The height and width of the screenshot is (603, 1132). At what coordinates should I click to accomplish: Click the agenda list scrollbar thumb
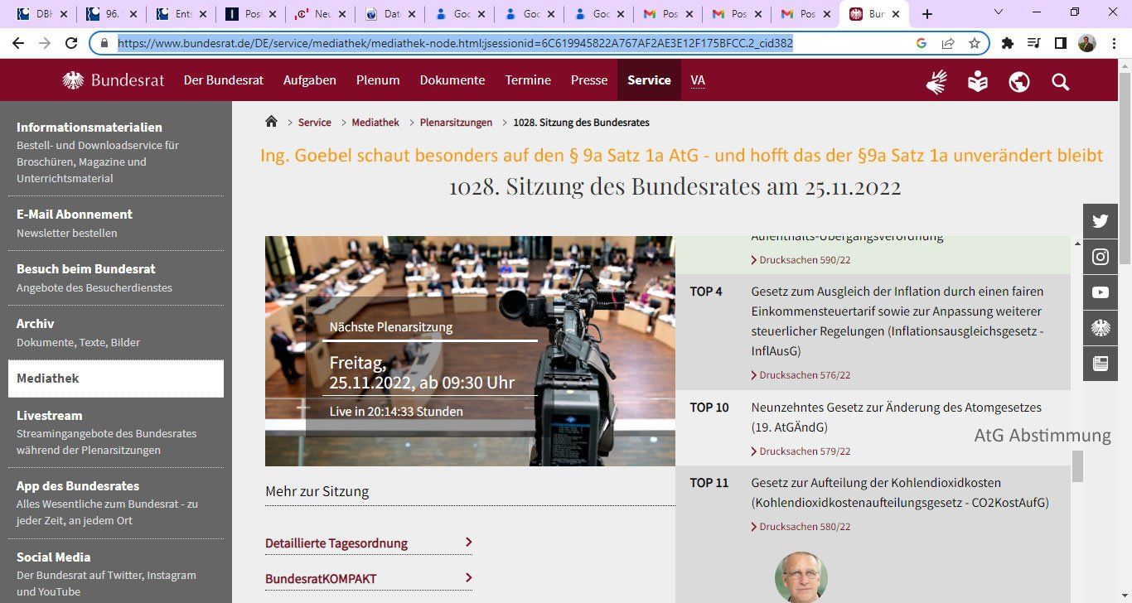tap(1077, 466)
